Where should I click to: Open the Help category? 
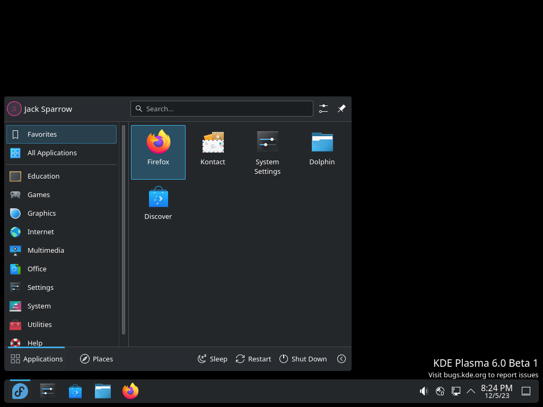point(62,341)
